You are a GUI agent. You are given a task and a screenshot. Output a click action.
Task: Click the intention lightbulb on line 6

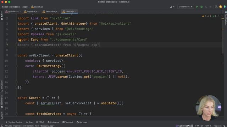click(x=20, y=41)
